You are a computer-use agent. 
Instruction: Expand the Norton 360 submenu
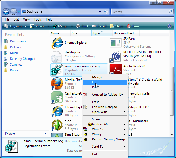point(105,124)
